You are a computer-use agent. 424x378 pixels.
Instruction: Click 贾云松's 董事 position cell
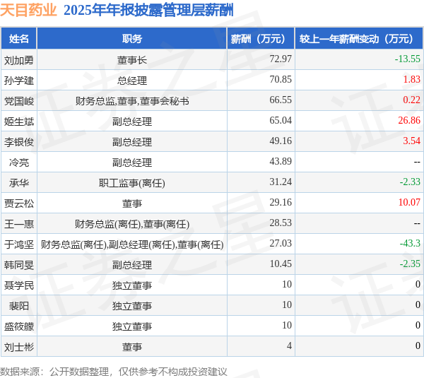tap(132, 203)
